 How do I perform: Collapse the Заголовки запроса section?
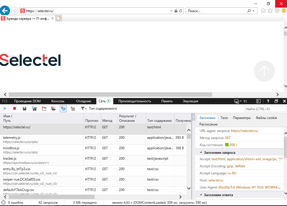(x=201, y=153)
